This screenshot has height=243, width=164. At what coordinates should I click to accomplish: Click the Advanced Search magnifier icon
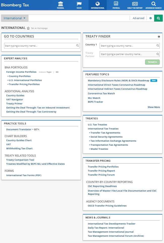[153, 4]
